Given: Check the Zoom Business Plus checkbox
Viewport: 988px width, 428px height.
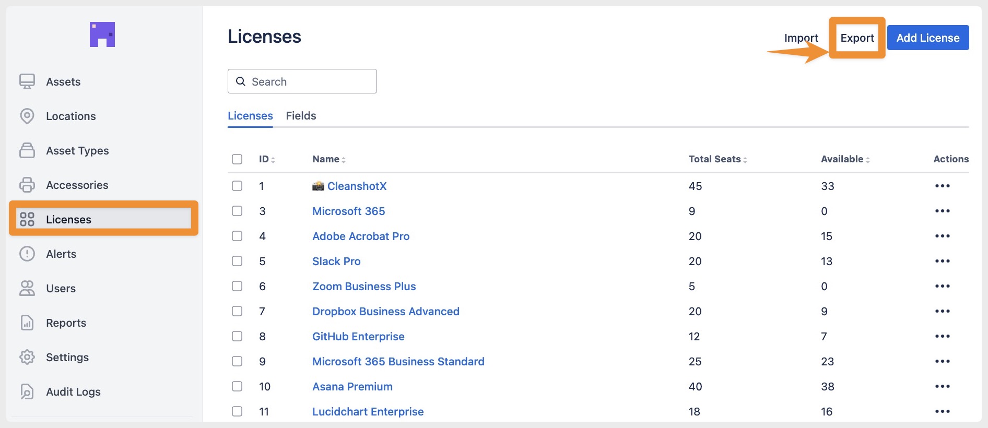Looking at the screenshot, I should [237, 286].
